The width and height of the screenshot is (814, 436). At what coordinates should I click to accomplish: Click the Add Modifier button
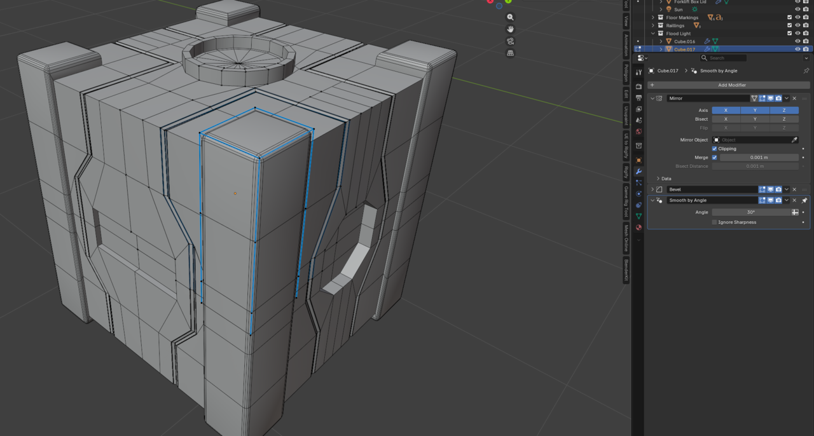tap(732, 85)
